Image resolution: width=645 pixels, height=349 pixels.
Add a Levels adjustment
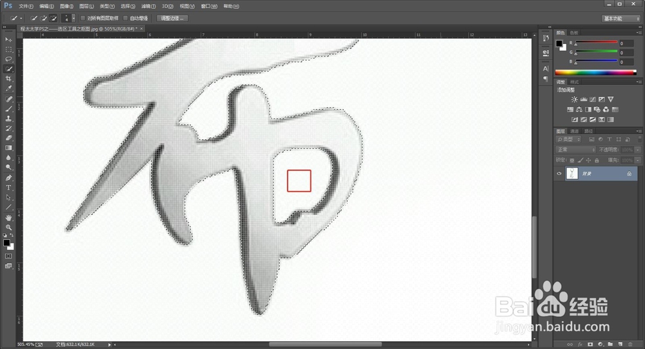tap(583, 99)
